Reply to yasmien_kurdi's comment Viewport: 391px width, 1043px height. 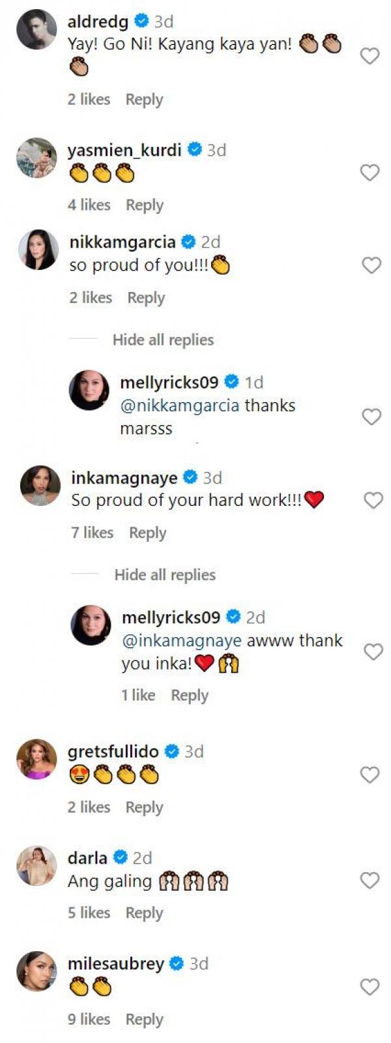144,205
